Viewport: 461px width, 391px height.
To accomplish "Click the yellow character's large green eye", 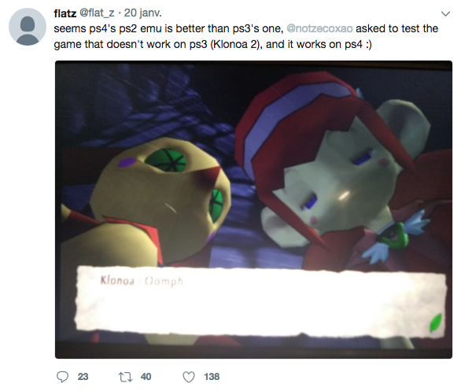I will [x=166, y=160].
